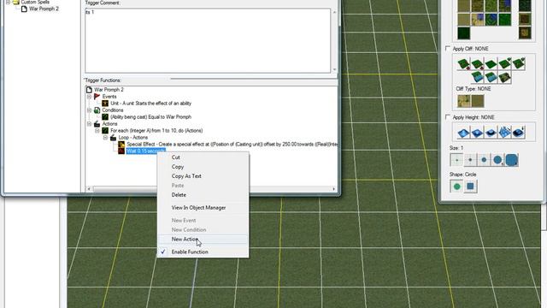The height and width of the screenshot is (308, 547).
Task: Select the 'For each (Integer A)' action
Action: 156,131
